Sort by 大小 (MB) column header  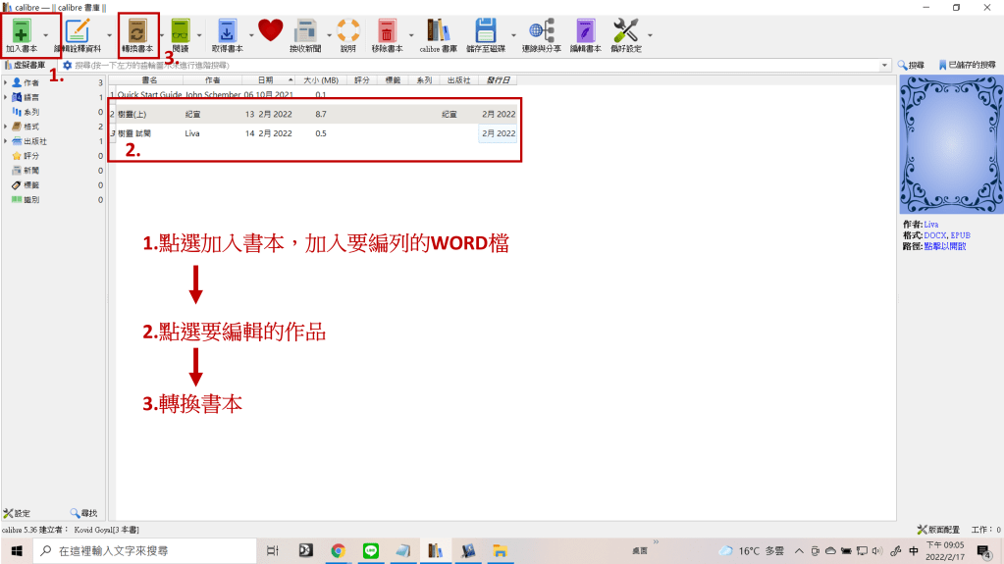(320, 80)
